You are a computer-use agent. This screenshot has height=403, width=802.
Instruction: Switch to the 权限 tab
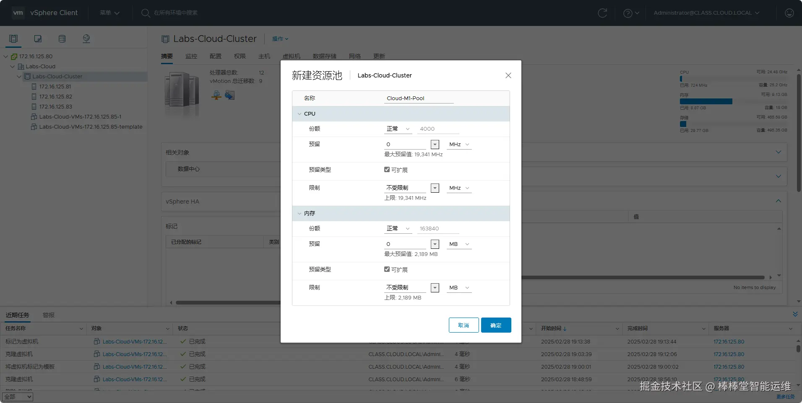click(240, 56)
